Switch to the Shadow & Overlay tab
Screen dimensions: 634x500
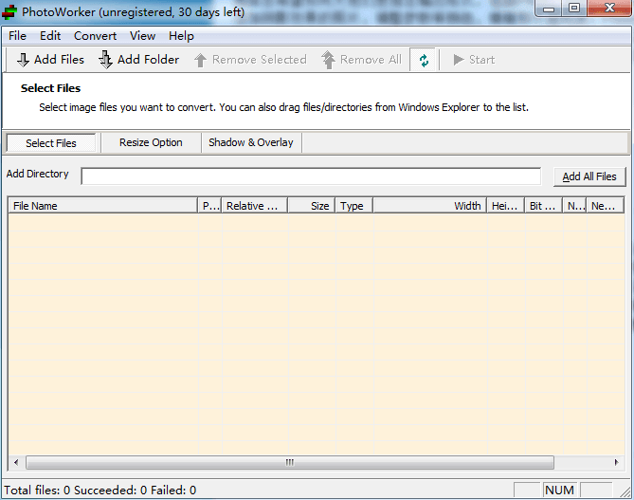pos(251,143)
